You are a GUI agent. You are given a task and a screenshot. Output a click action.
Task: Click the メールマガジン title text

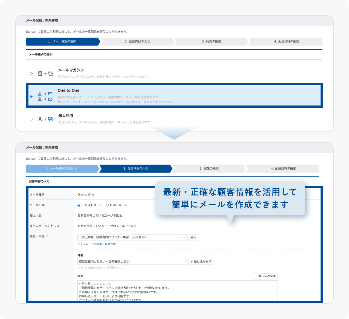click(x=71, y=70)
